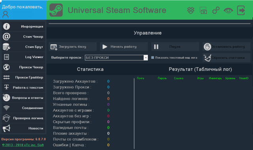The image size is (253, 150).
Task: Open Проверка логина section
Action: coord(24,118)
